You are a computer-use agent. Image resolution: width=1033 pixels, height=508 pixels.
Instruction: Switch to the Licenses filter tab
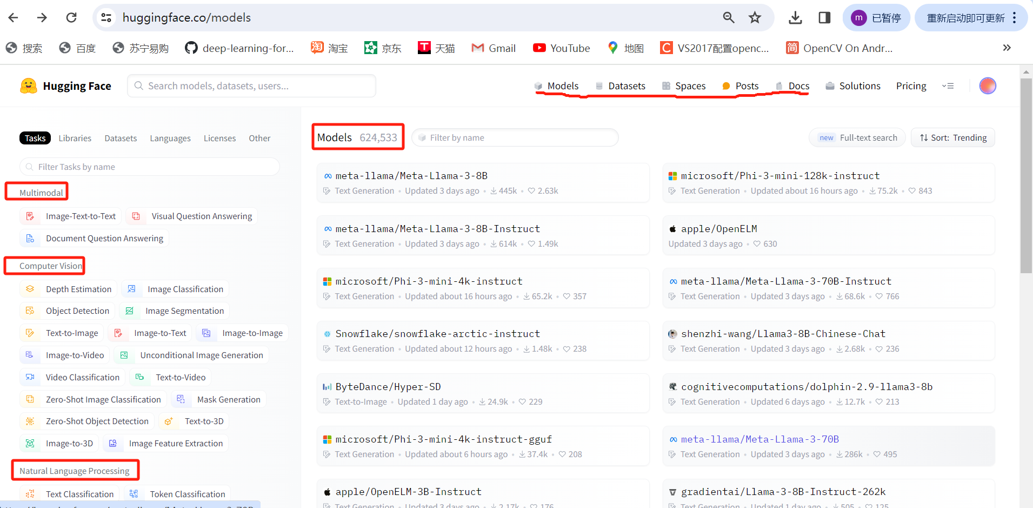point(219,138)
